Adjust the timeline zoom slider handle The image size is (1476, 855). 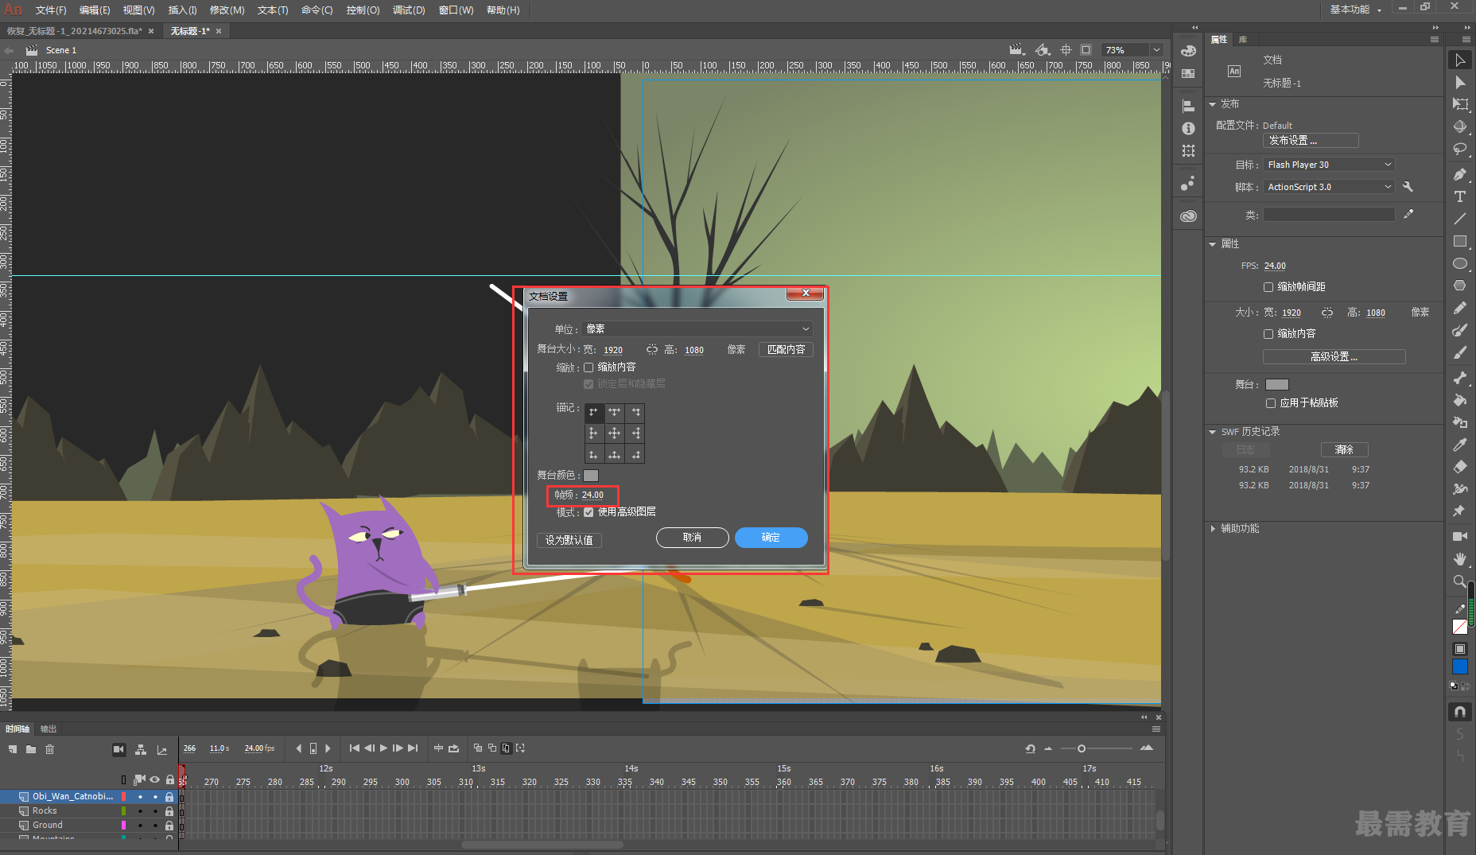(1082, 748)
